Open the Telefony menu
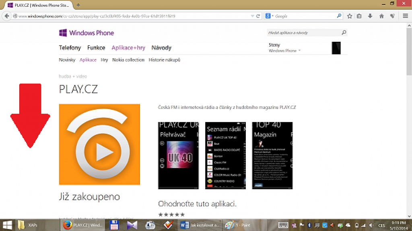412x231 pixels. pos(70,48)
